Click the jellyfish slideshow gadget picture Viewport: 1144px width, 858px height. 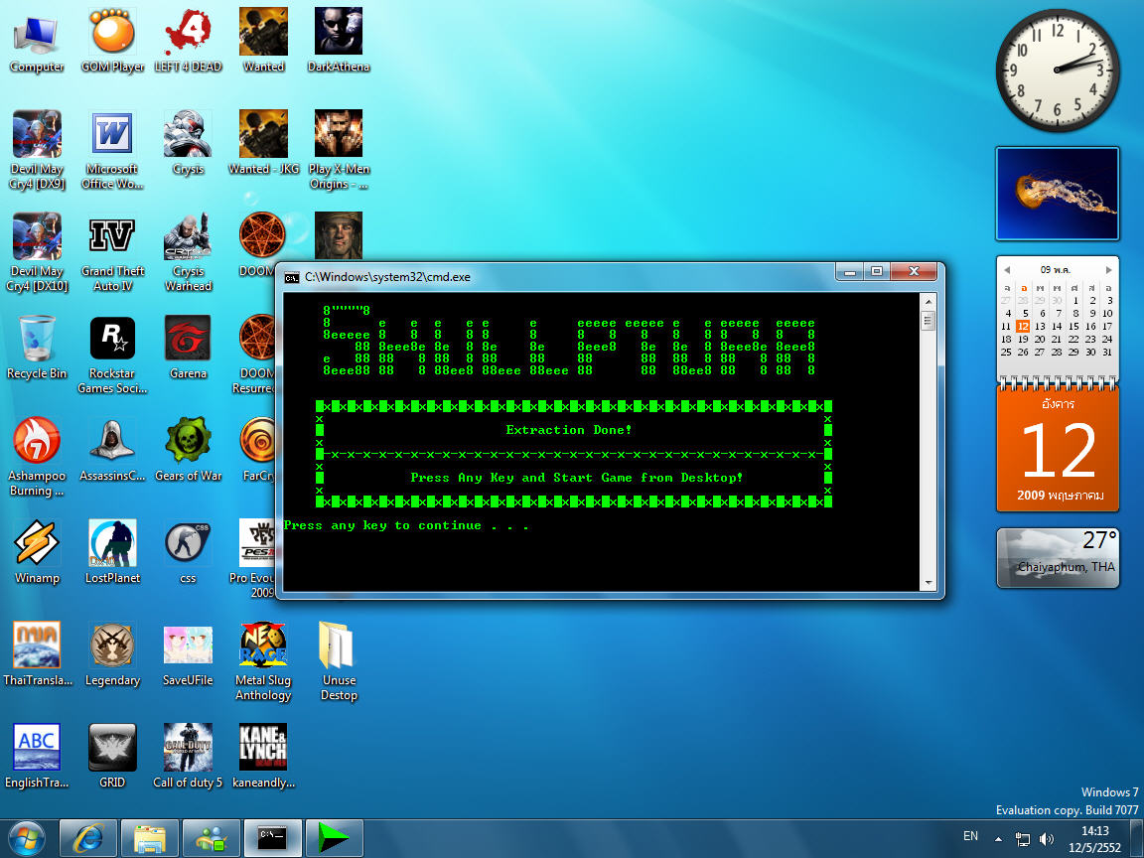click(x=1058, y=194)
